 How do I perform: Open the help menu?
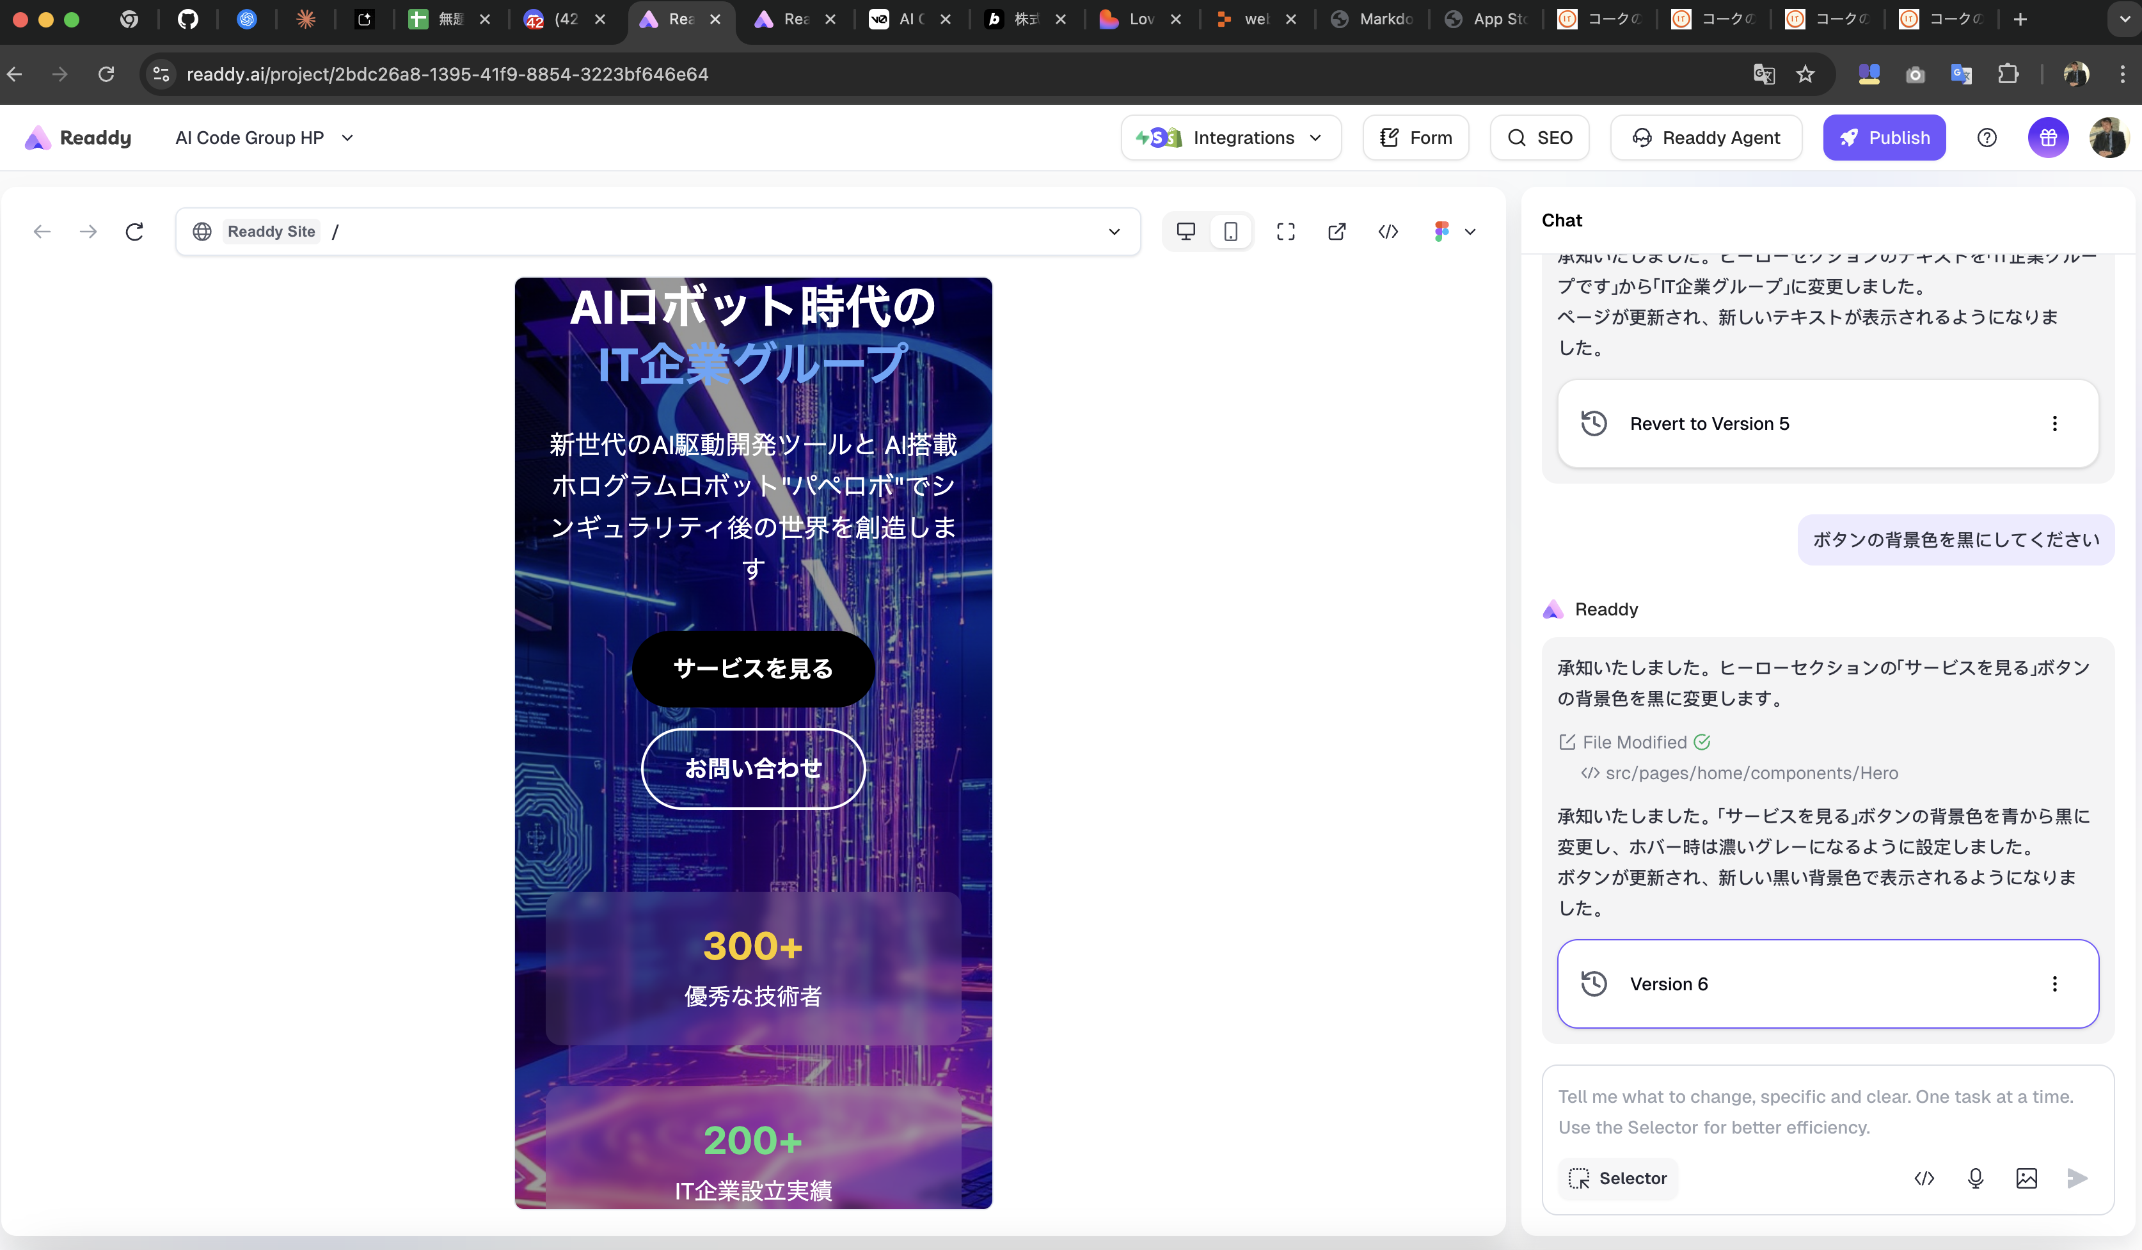click(1987, 137)
